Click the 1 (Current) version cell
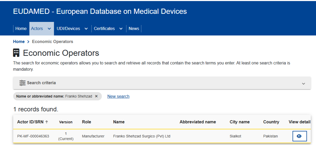Viewport: 316px width, 145px height. point(66,136)
